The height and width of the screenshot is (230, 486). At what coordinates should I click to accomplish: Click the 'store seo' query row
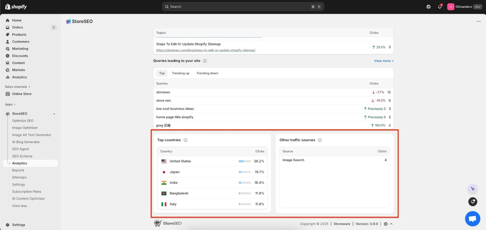coord(273,101)
